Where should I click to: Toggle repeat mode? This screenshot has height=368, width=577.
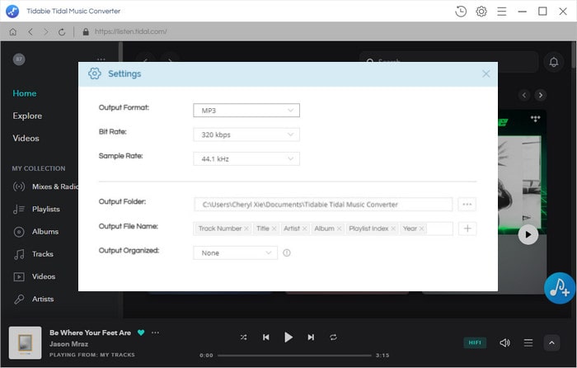333,337
